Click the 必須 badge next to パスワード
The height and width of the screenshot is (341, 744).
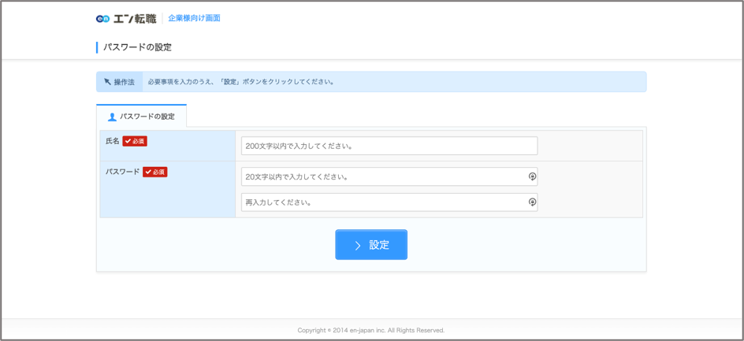[155, 172]
